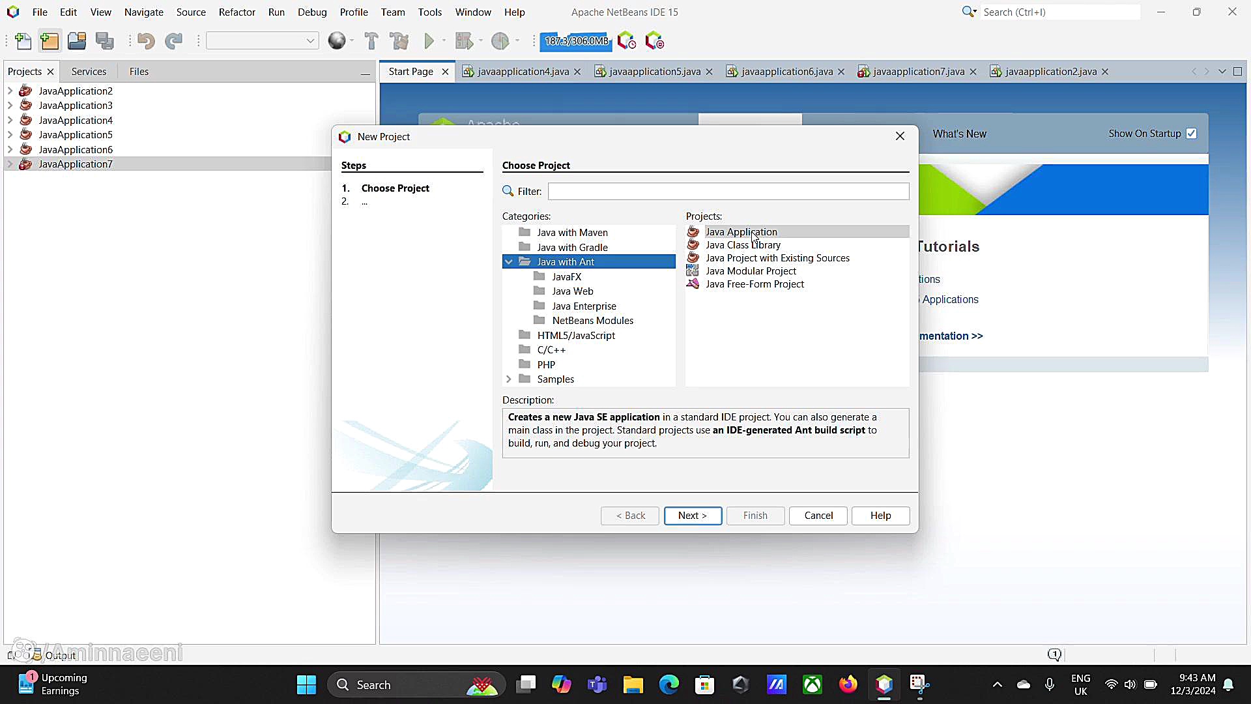Close the javaapplication4.java tab
Viewport: 1251px width, 704px height.
tap(577, 72)
